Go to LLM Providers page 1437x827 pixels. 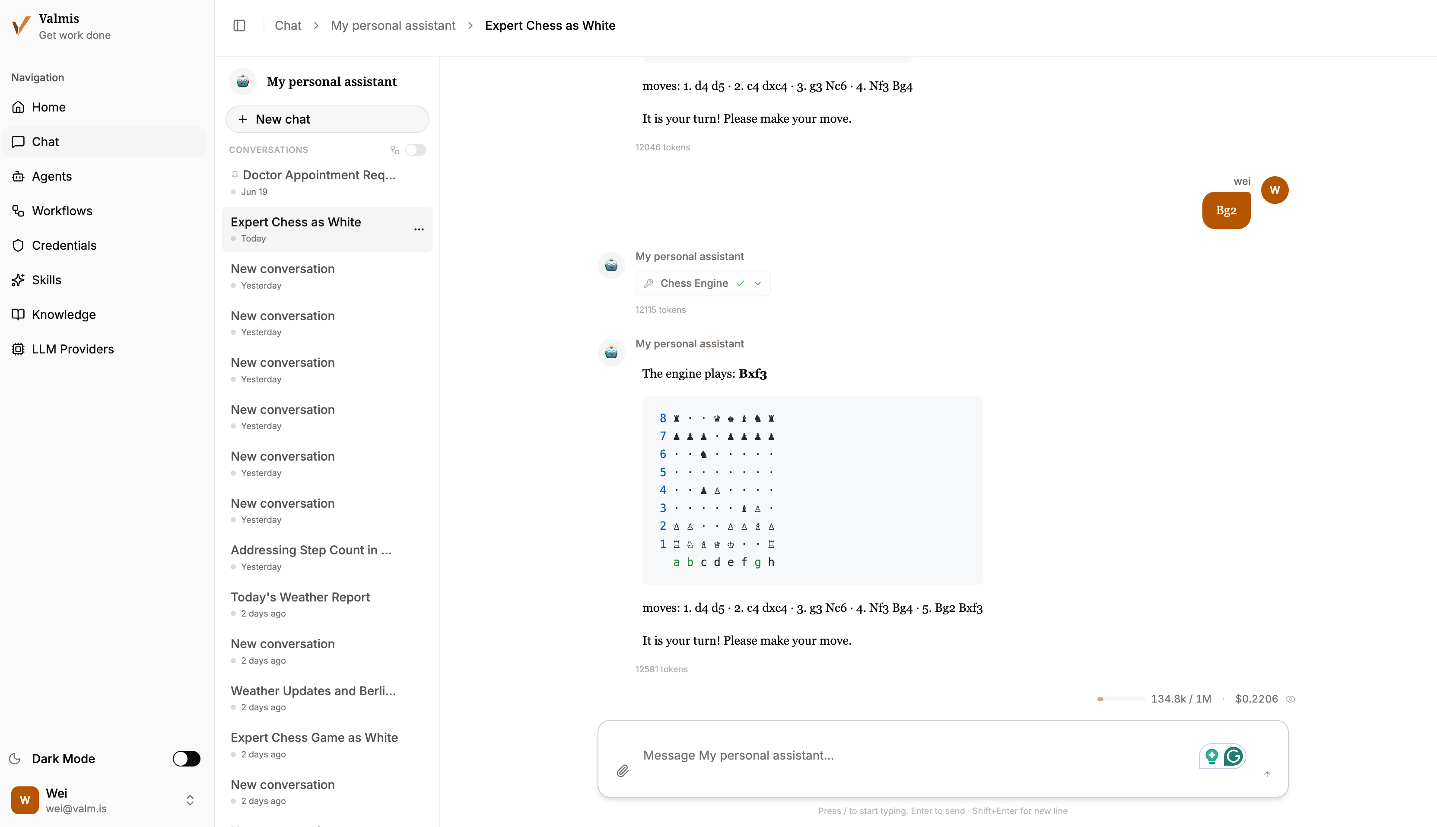[73, 349]
